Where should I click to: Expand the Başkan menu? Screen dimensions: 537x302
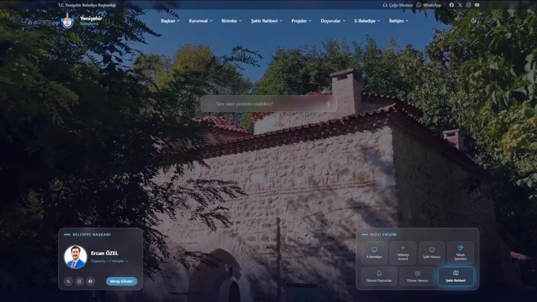[170, 21]
